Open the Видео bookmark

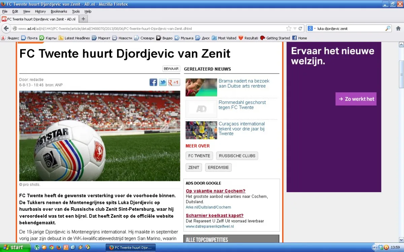[164, 38]
